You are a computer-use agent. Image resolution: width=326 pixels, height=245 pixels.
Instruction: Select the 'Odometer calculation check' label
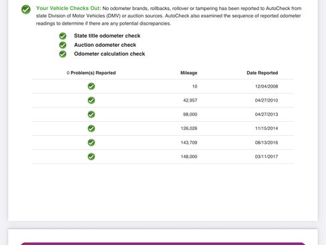(x=110, y=54)
